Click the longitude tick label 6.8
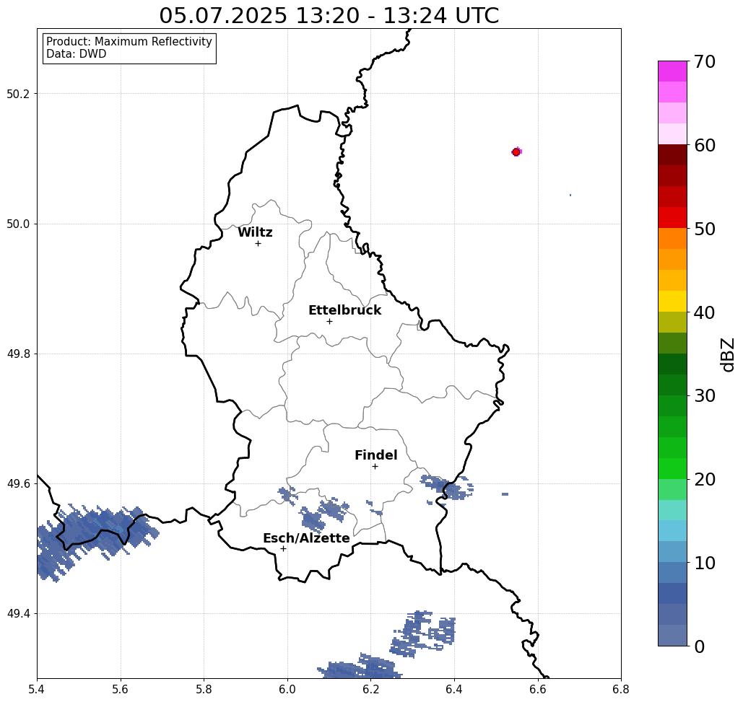Screen dimensions: 743x702 coord(621,689)
